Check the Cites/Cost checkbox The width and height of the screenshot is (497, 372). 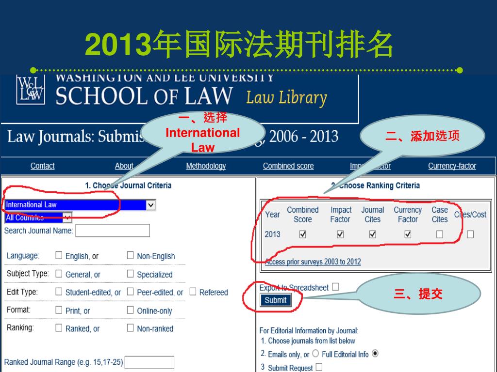point(470,234)
